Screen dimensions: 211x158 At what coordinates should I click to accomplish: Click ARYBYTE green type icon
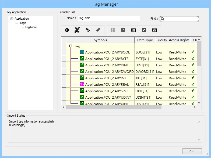(82, 58)
